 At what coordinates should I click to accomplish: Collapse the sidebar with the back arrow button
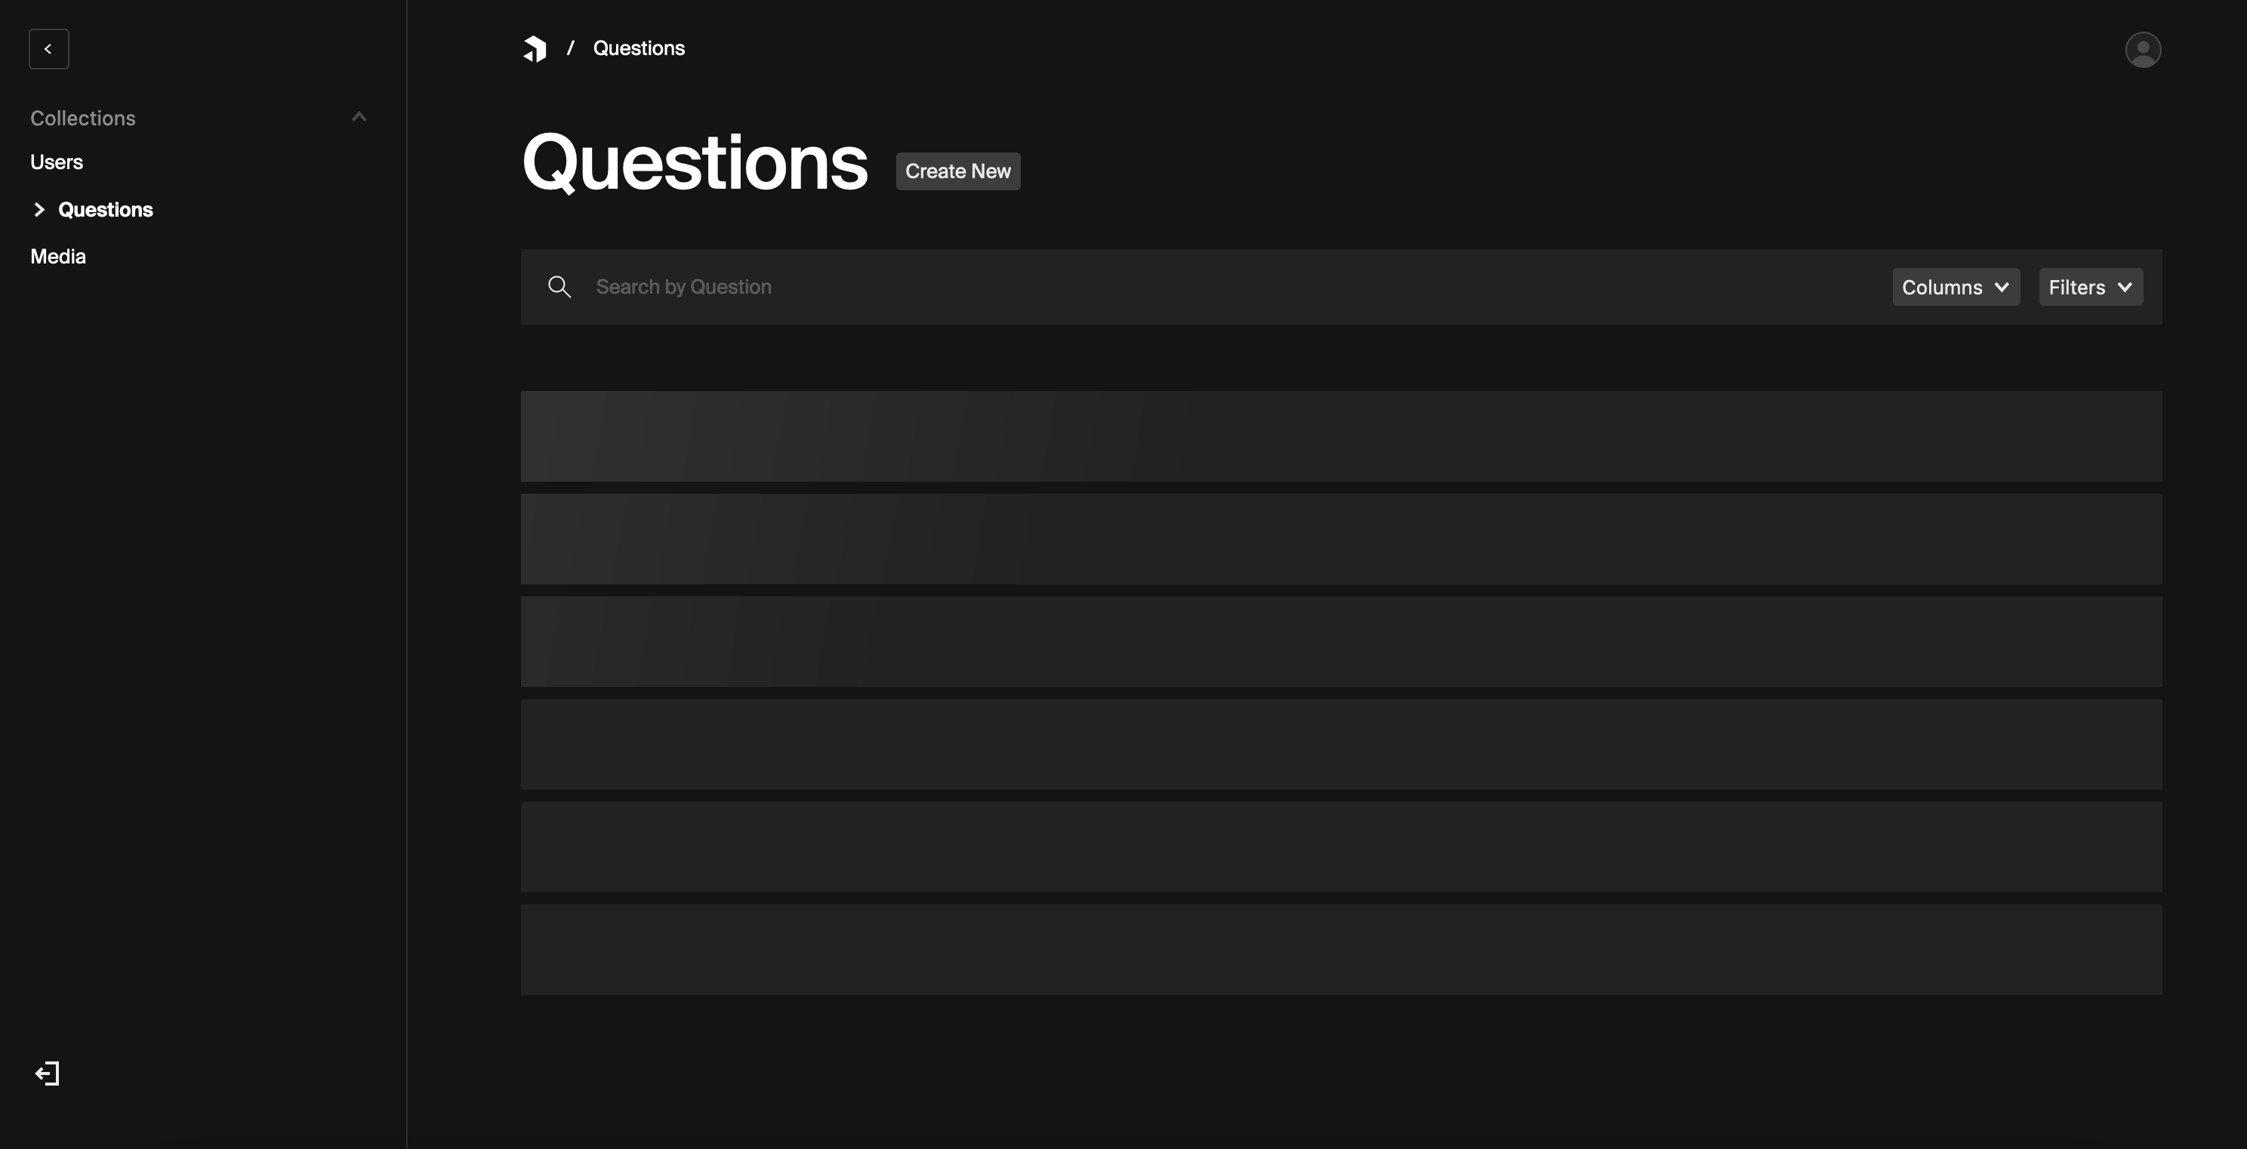pyautogui.click(x=49, y=49)
